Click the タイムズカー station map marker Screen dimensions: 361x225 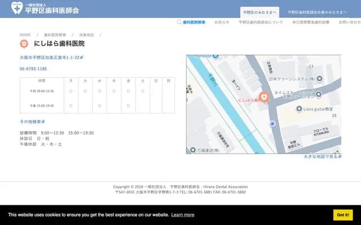coord(318,94)
